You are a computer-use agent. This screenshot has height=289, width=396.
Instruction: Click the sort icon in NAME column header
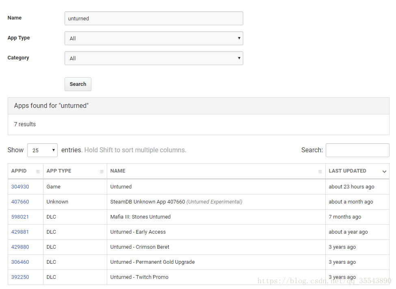coord(320,171)
